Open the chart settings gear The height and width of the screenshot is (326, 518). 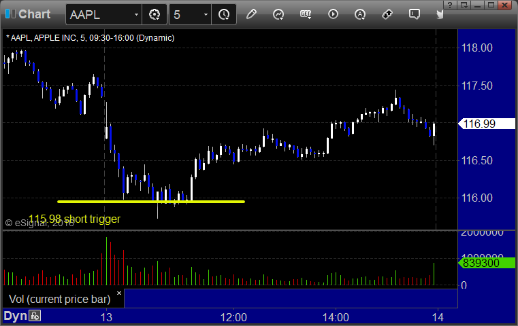coord(155,14)
